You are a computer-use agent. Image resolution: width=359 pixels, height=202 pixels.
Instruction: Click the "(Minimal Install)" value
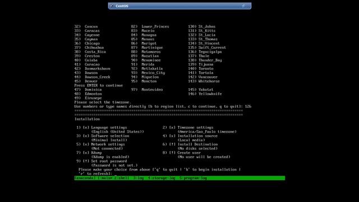coord(109,140)
